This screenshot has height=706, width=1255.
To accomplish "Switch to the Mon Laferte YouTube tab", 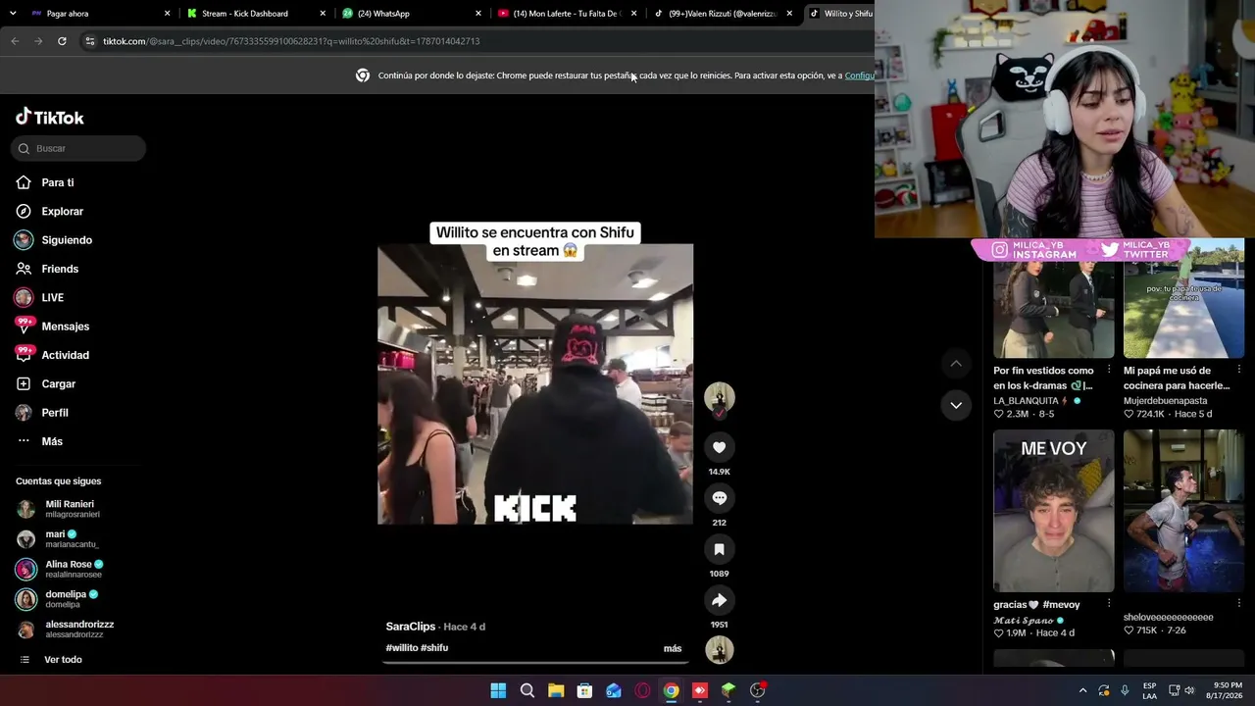I will click(x=567, y=14).
